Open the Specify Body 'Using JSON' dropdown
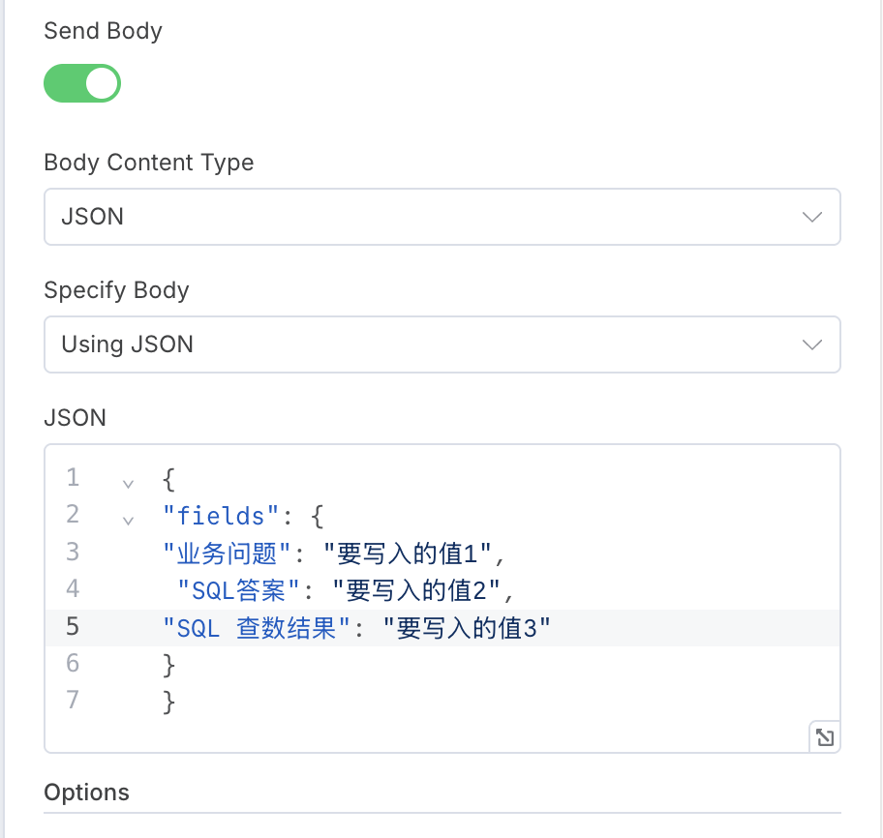883x838 pixels. pyautogui.click(x=441, y=344)
